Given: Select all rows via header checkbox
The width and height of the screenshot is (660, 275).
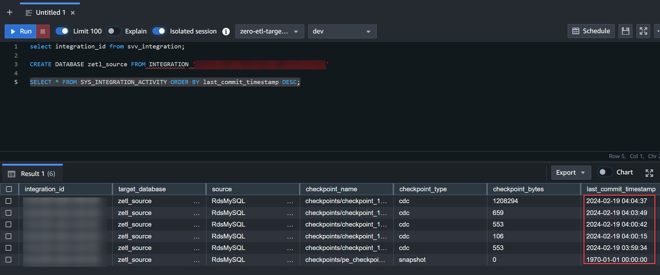Looking at the screenshot, I should pyautogui.click(x=9, y=189).
